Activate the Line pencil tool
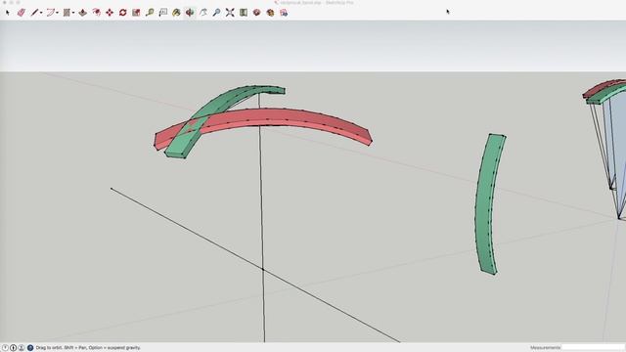626x352 pixels. click(34, 13)
